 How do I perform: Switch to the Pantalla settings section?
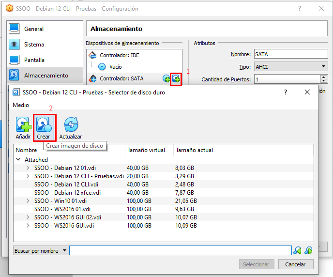[34, 60]
